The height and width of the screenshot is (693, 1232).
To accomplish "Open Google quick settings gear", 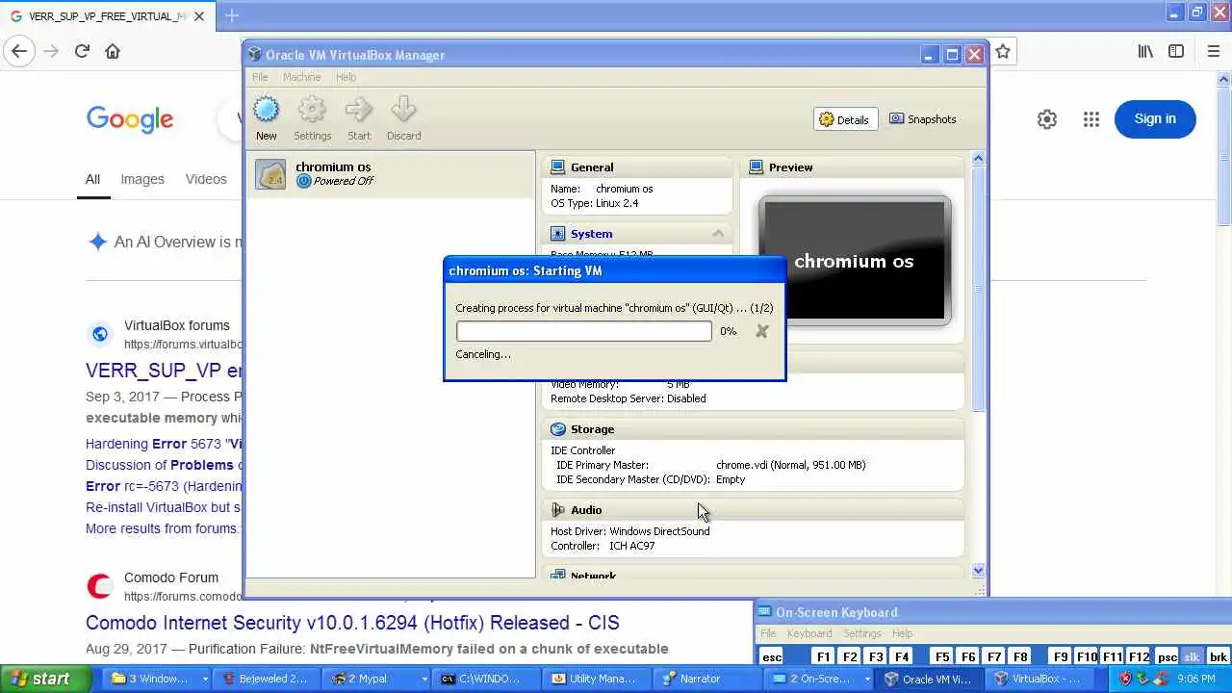I will pyautogui.click(x=1047, y=119).
